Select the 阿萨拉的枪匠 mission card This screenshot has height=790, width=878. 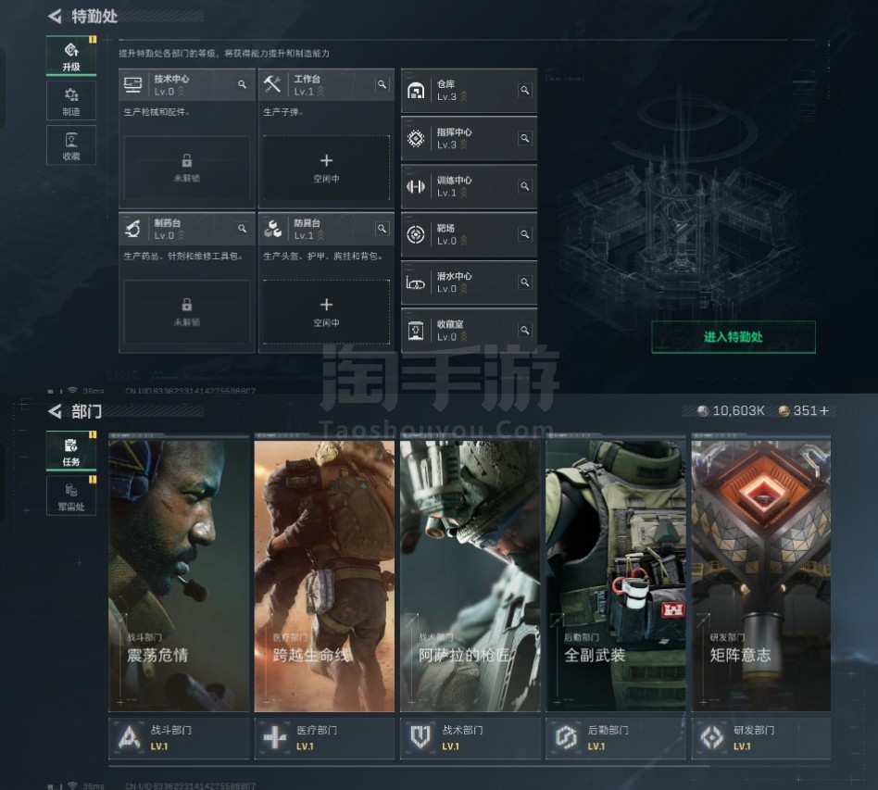point(470,575)
